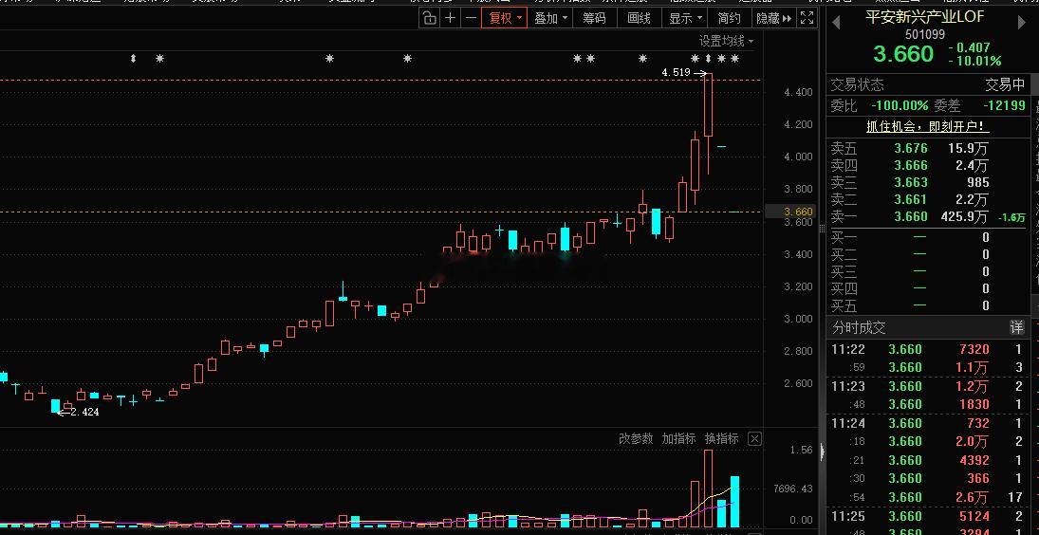Open the 复权 adjustment dropdown
1039x535 pixels.
[504, 18]
